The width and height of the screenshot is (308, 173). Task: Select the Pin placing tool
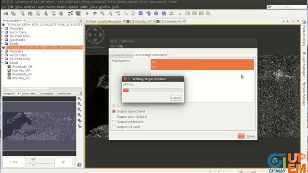click(110, 13)
